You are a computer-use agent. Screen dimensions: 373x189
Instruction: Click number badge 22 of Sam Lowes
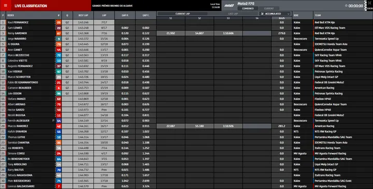tap(59, 28)
